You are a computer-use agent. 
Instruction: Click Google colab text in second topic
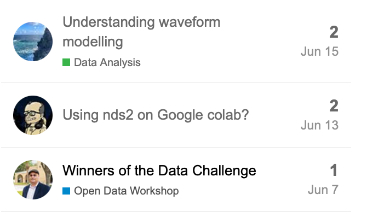[203, 115]
